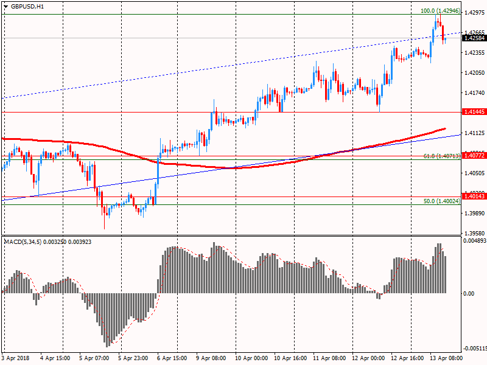487x365 pixels.
Task: Click the 1.41740 price scale value
Action: click(475, 93)
